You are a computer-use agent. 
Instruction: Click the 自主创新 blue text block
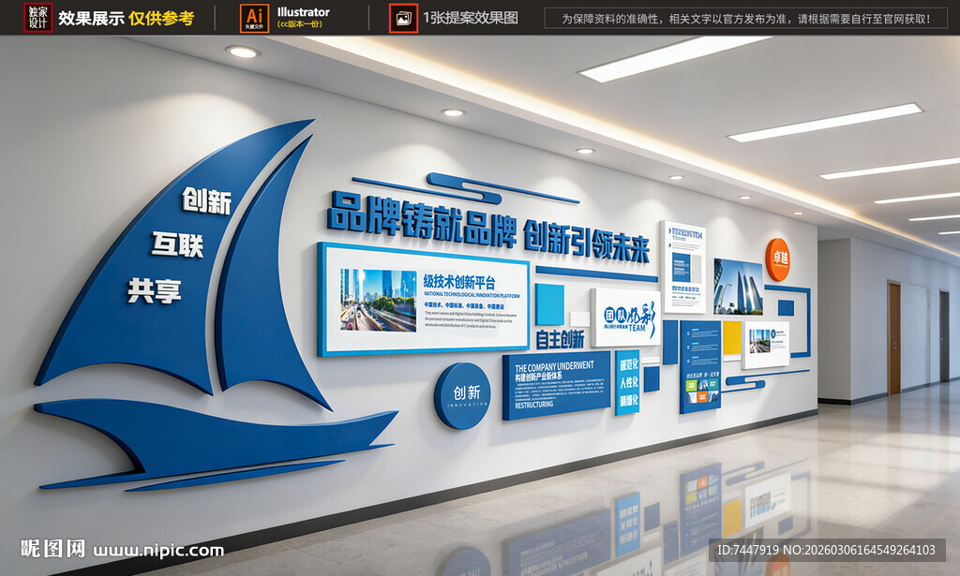(x=562, y=338)
